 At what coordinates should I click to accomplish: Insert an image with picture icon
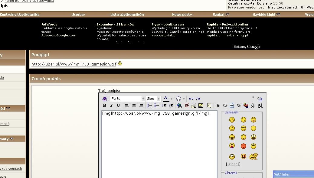(x=201, y=105)
